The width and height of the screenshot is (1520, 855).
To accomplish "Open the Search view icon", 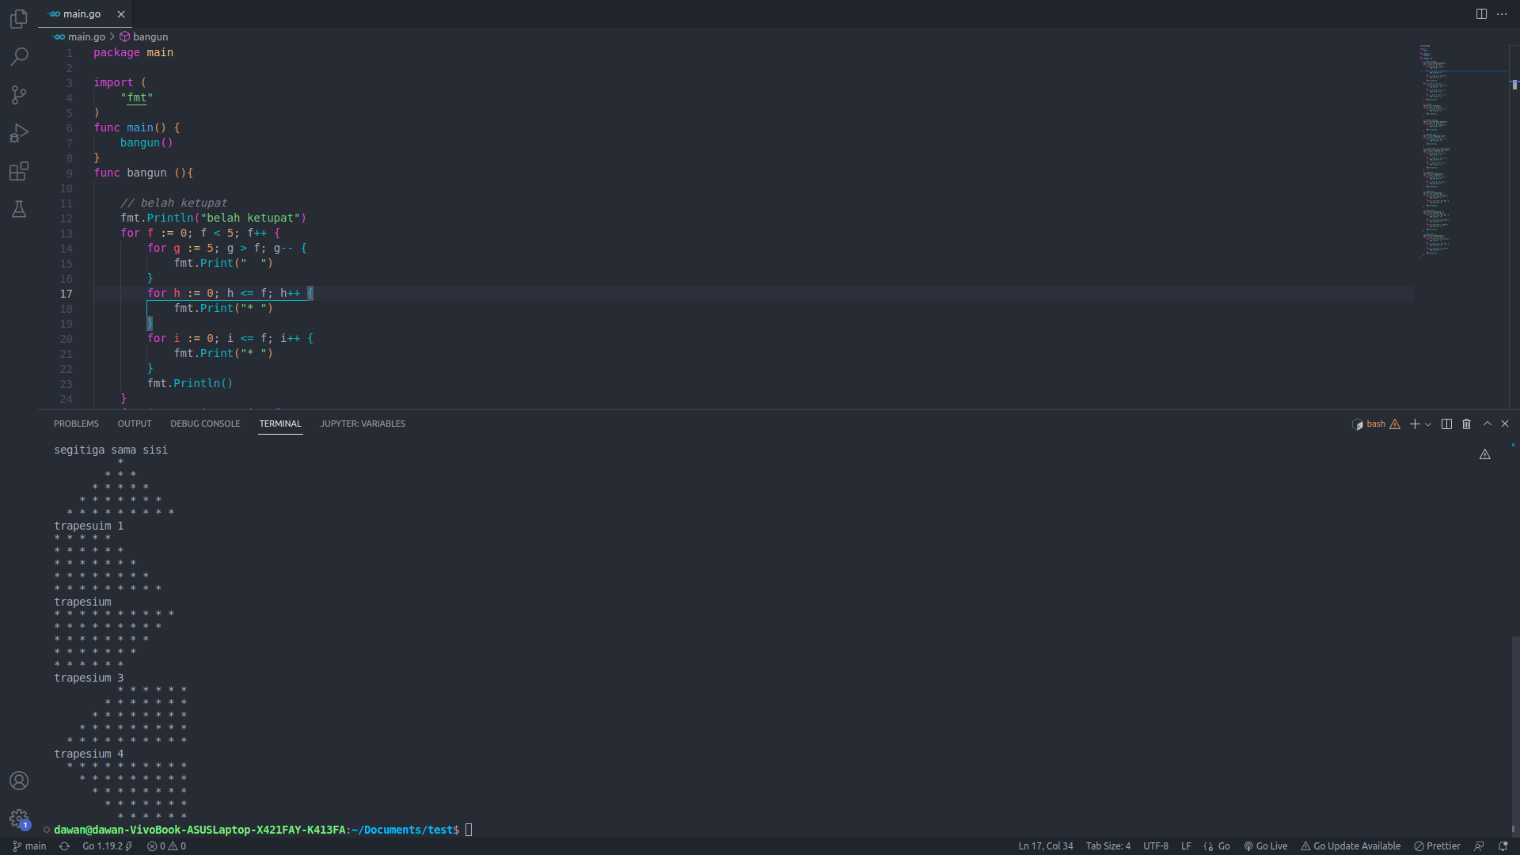I will pyautogui.click(x=19, y=56).
